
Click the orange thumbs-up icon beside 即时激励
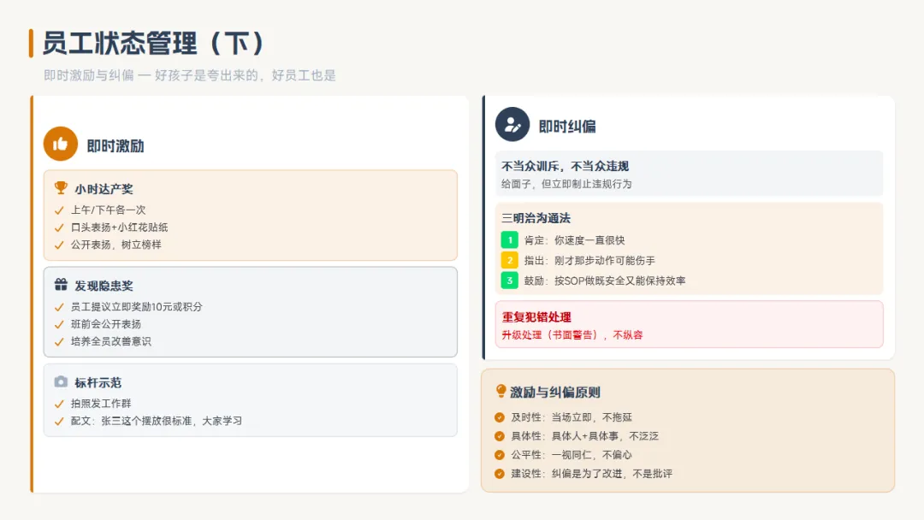[61, 144]
